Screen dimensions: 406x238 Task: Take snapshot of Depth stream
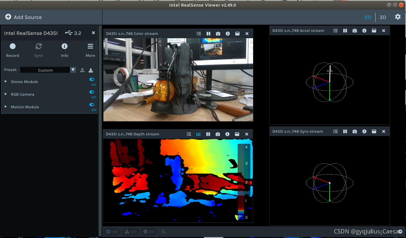click(218, 134)
